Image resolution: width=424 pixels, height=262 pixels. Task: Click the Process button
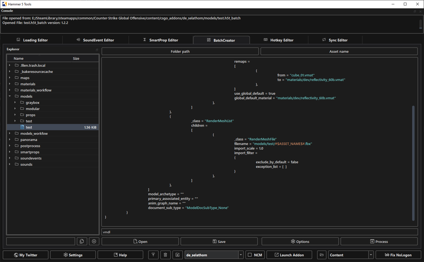[x=379, y=241]
